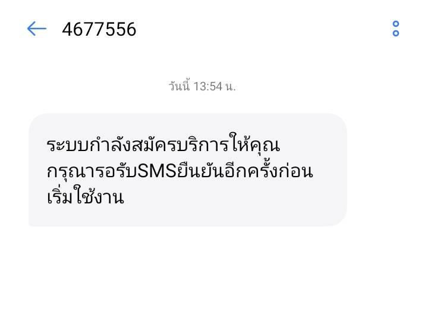
Task: Tap the last message line เริ่มใช้งาน
Action: click(85, 196)
